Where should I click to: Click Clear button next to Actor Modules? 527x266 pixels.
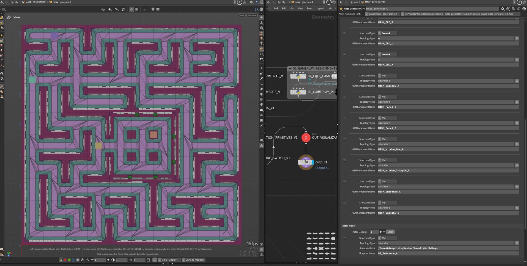click(x=390, y=232)
